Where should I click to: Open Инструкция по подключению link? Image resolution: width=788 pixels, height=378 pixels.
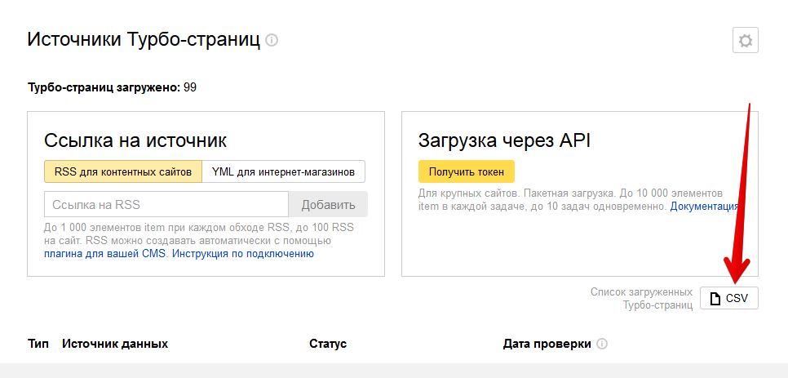(x=243, y=254)
